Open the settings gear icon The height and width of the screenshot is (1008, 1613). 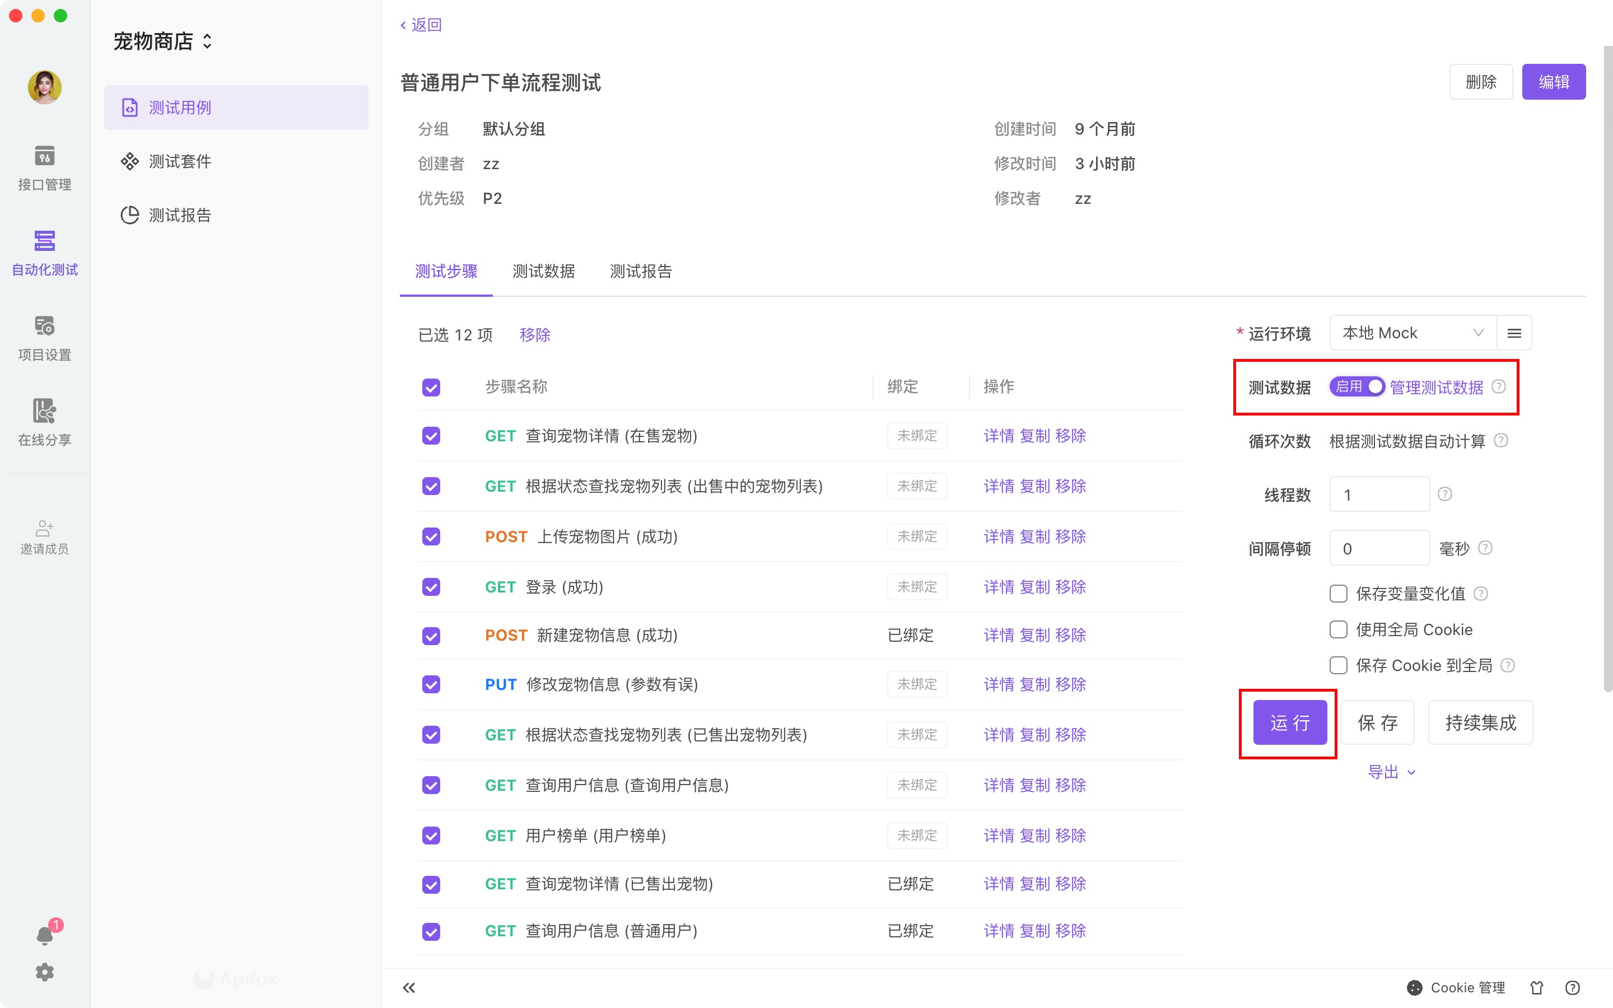(45, 972)
